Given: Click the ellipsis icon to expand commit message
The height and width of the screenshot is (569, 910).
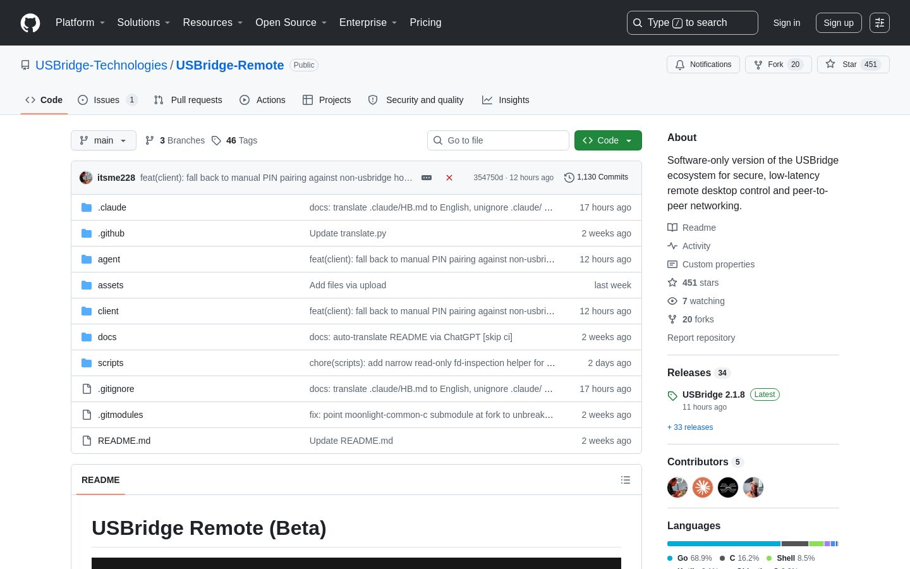Looking at the screenshot, I should click(x=427, y=178).
